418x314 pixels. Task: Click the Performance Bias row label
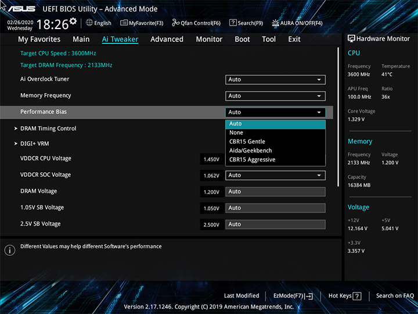[44, 112]
